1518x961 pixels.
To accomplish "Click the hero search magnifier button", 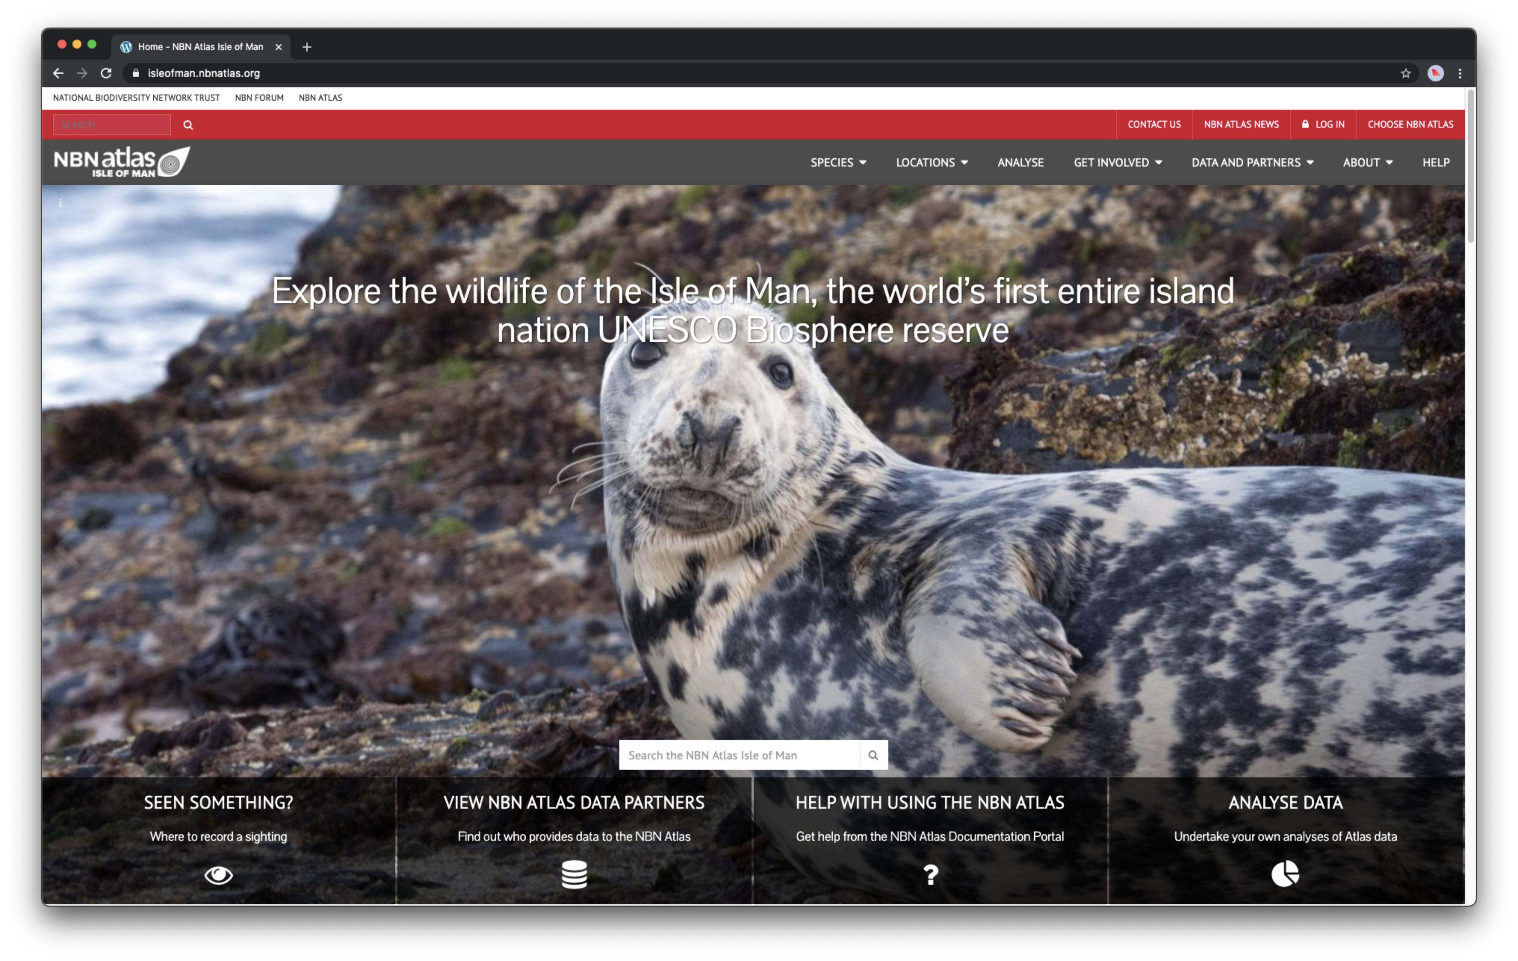I will point(873,755).
